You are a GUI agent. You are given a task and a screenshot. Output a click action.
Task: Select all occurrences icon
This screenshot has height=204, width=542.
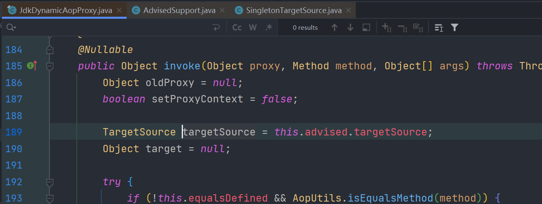coord(418,27)
